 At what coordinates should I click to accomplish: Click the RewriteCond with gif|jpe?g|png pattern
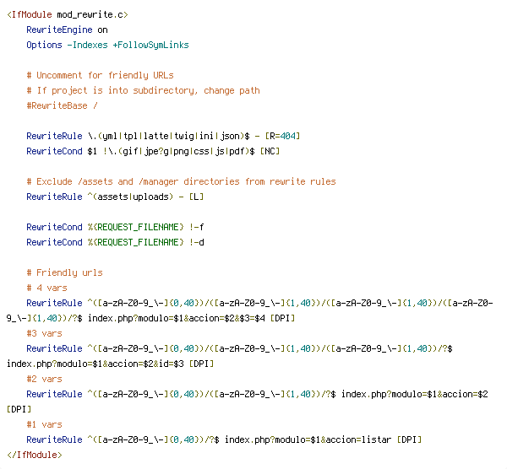(x=153, y=151)
